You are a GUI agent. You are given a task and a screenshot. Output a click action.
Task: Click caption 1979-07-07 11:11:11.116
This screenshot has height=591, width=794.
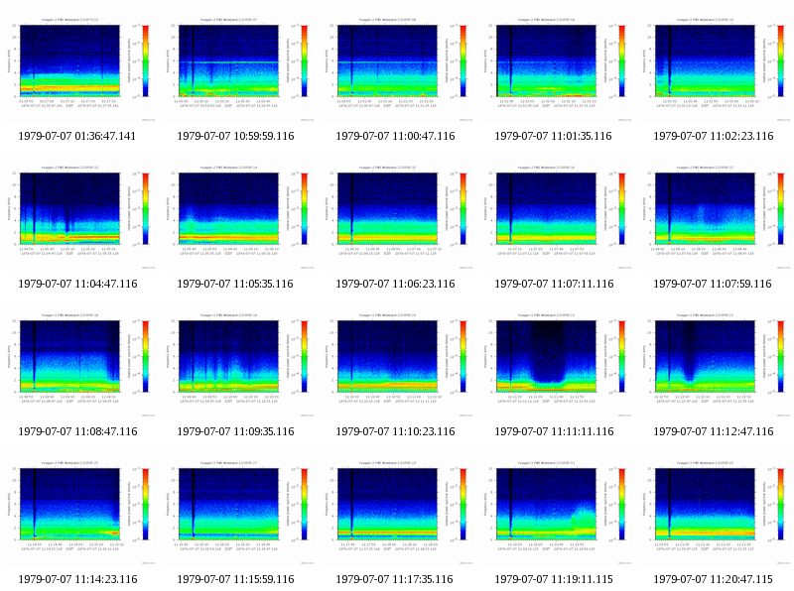click(554, 431)
